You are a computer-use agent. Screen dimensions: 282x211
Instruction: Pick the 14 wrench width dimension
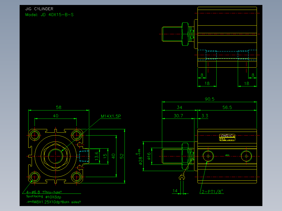click(175, 191)
